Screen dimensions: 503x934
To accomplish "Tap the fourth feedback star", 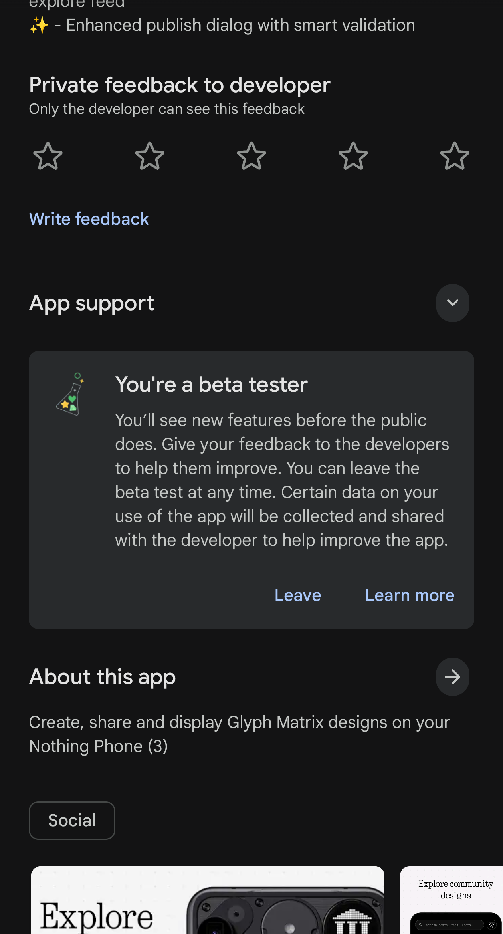I will coord(353,156).
